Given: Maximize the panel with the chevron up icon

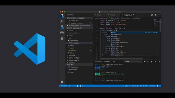Looking at the screenshot, I should click(156, 62).
